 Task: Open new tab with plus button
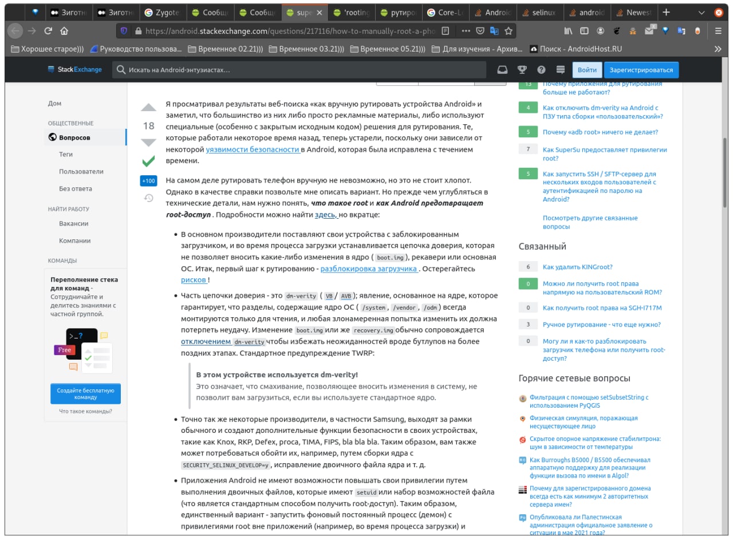coord(666,13)
